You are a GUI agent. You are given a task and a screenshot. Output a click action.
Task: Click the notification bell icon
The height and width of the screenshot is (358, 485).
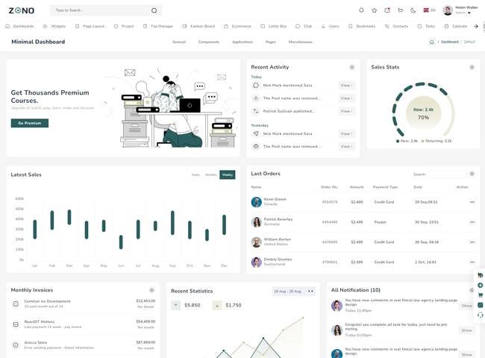click(362, 10)
